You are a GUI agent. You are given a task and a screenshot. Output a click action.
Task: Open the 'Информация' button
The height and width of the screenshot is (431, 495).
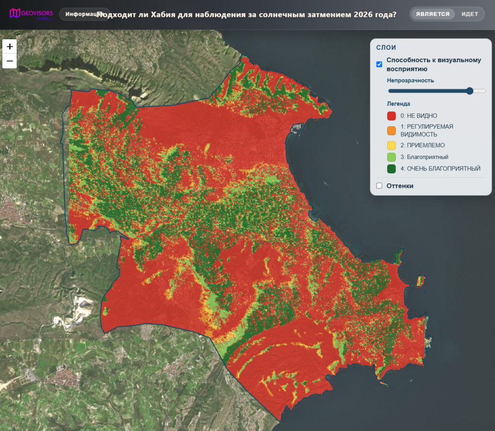click(84, 14)
